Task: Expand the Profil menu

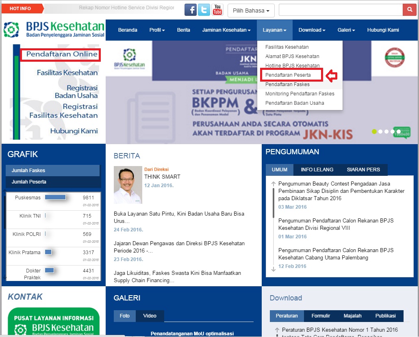Action: click(157, 30)
